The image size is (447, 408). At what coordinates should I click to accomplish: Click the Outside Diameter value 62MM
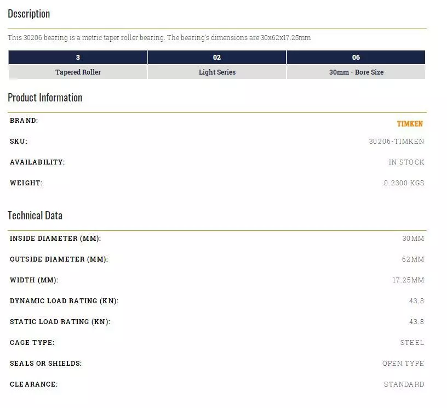(413, 259)
